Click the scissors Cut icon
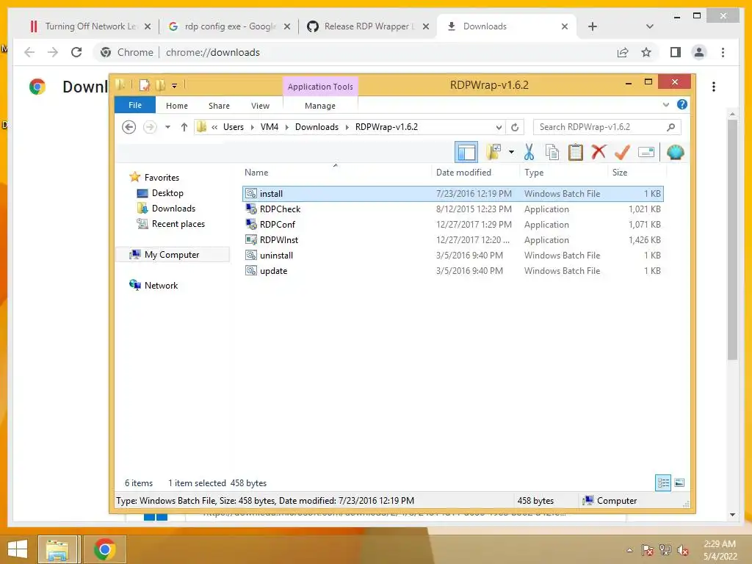Viewport: 752px width, 564px height. (529, 153)
